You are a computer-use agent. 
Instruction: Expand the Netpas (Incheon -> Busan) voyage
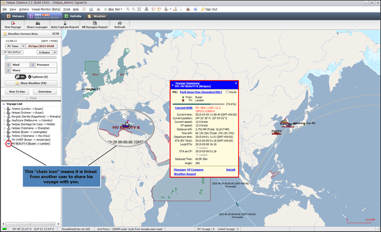(x=4, y=113)
